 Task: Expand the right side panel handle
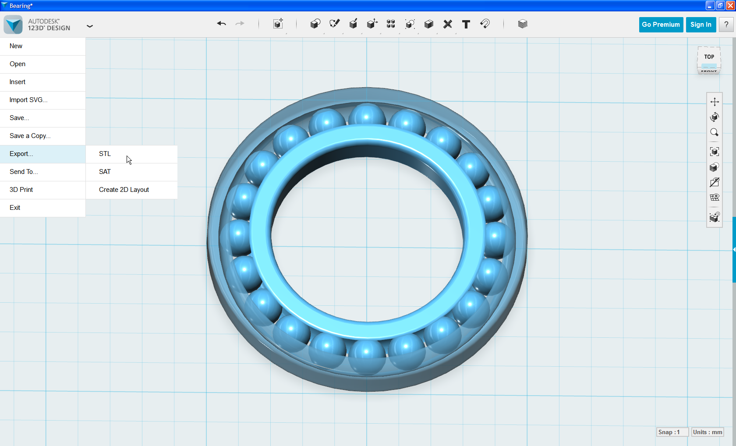click(x=734, y=249)
